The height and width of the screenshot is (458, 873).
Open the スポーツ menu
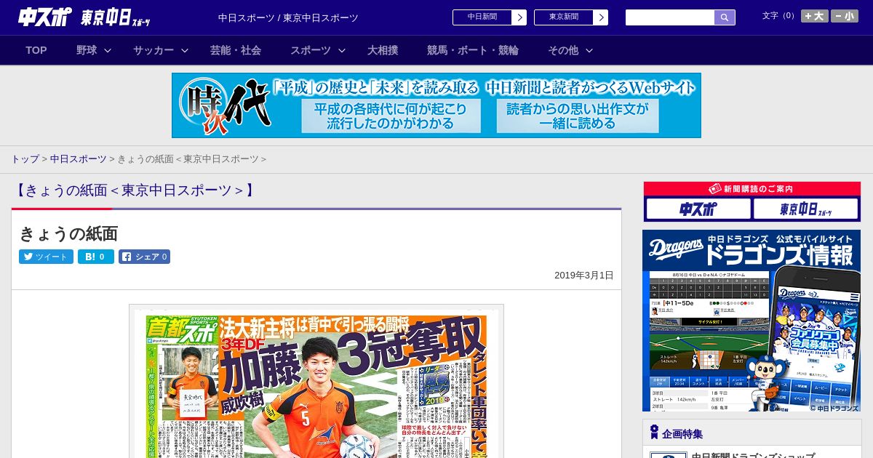311,50
